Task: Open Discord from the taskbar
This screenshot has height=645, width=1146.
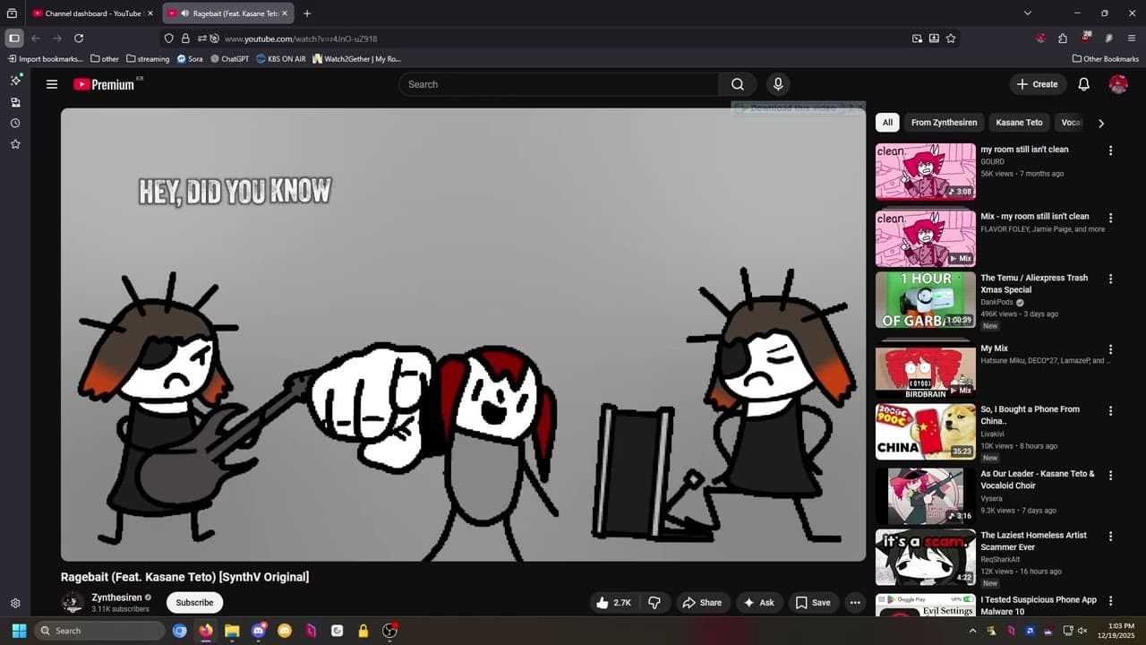Action: pos(259,631)
